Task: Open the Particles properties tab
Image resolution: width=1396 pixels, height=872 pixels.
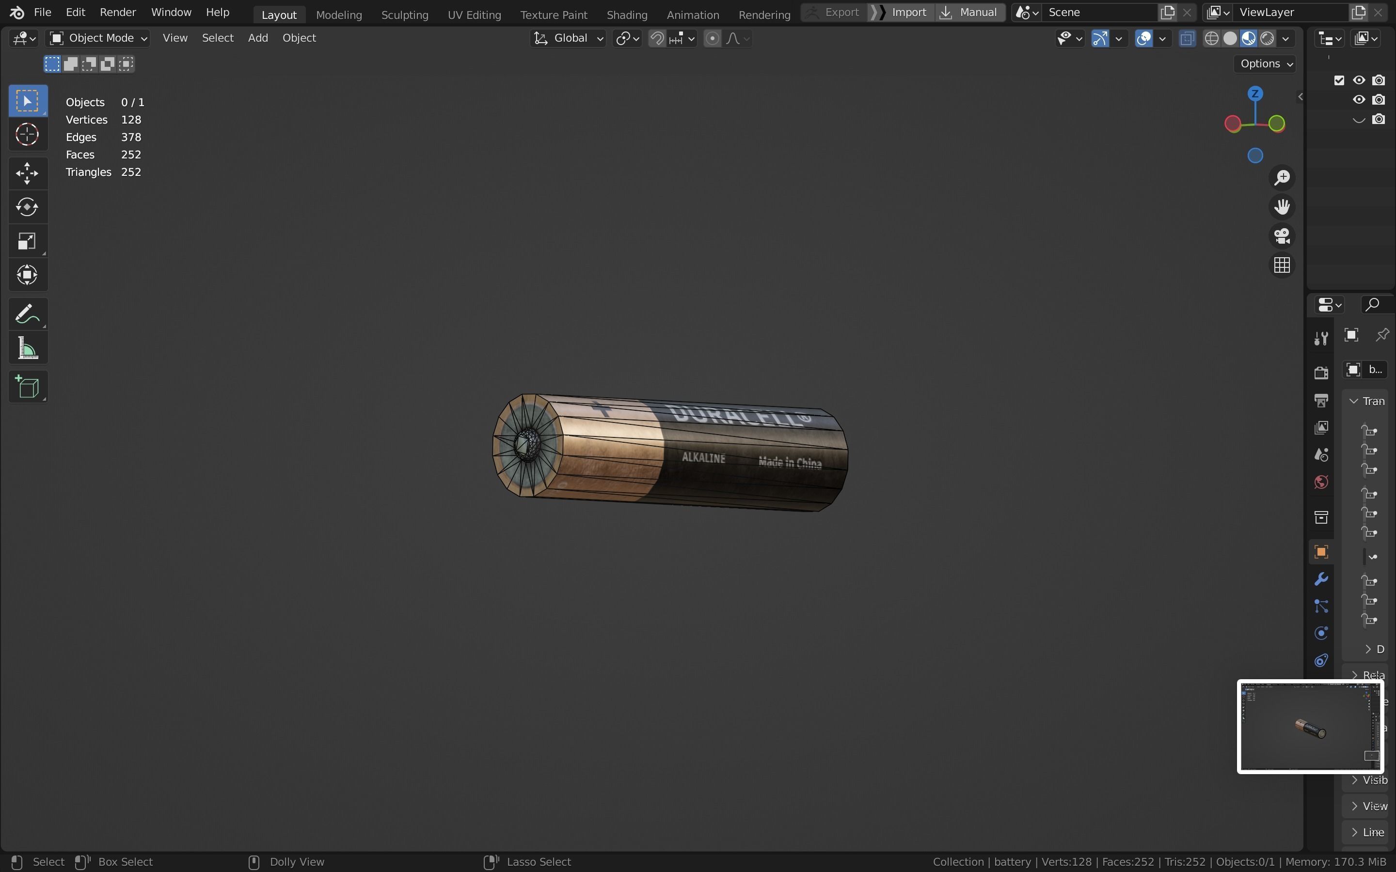Action: click(1321, 606)
